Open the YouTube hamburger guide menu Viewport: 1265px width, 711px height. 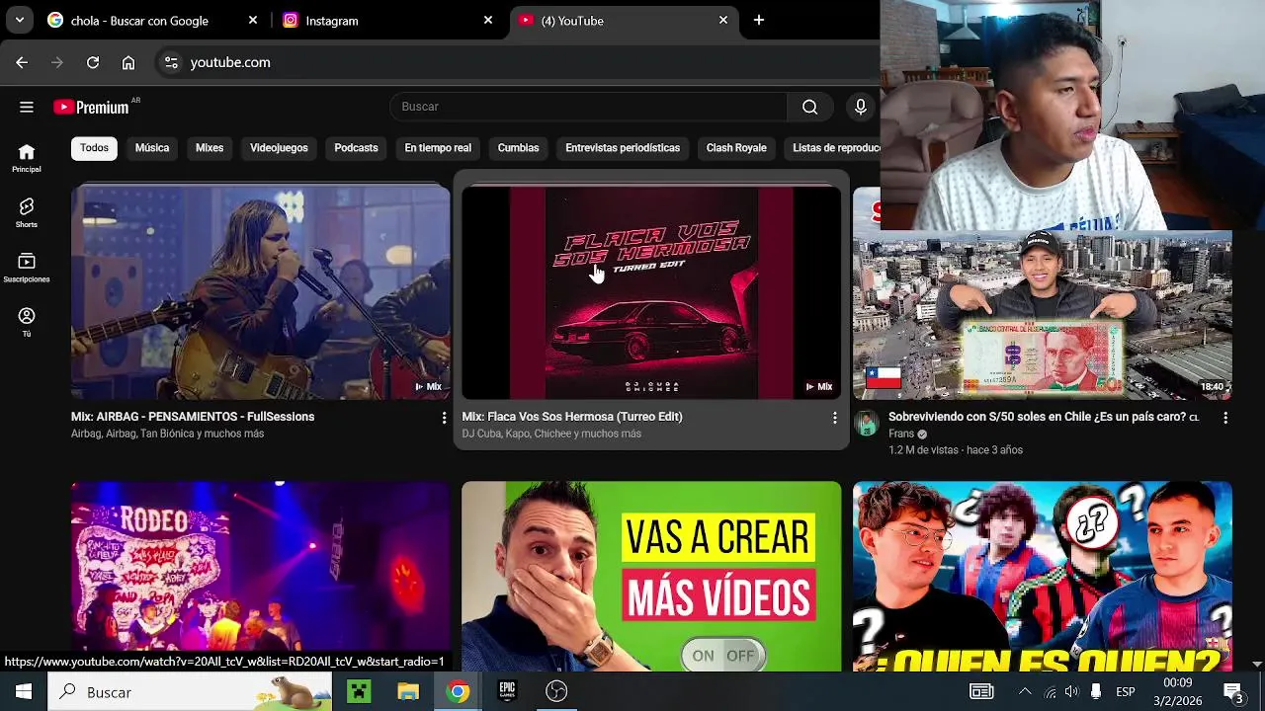(x=27, y=107)
